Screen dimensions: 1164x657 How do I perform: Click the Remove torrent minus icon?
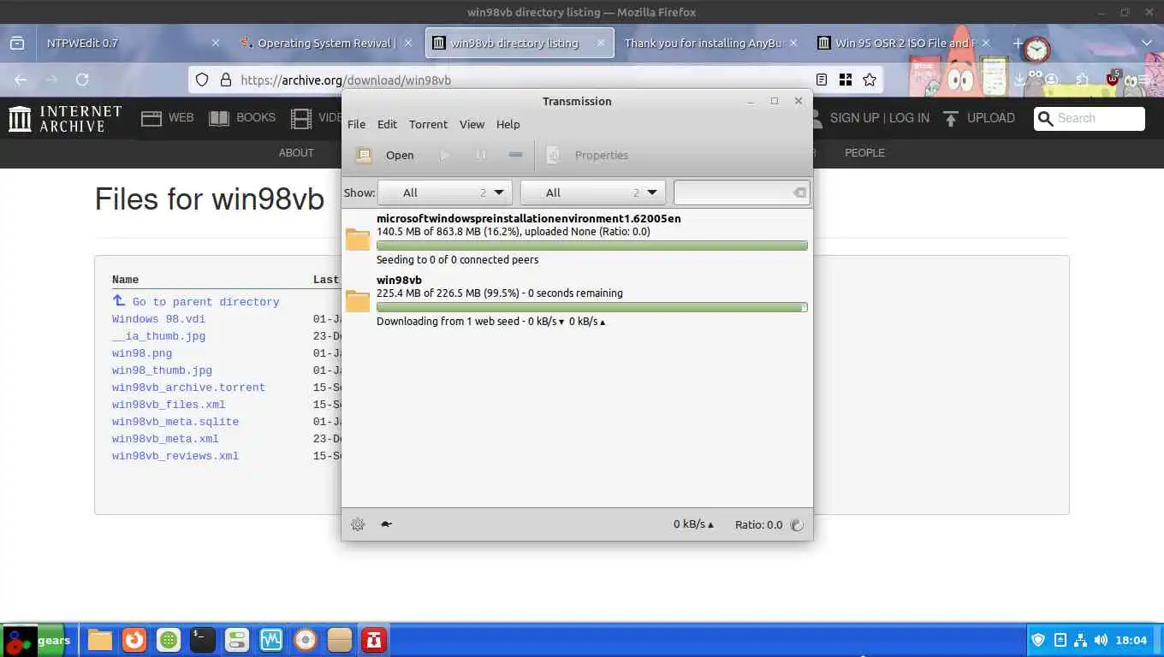point(515,155)
